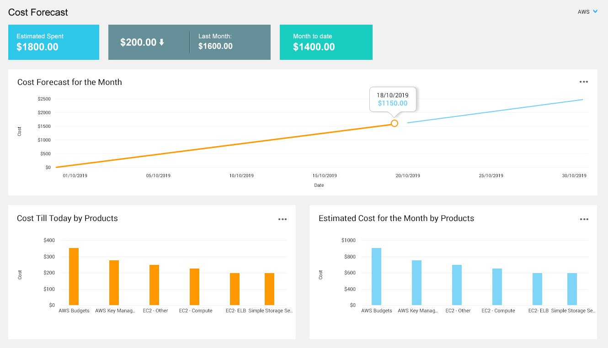Open Estimated Cost for the Month options menu

(584, 219)
